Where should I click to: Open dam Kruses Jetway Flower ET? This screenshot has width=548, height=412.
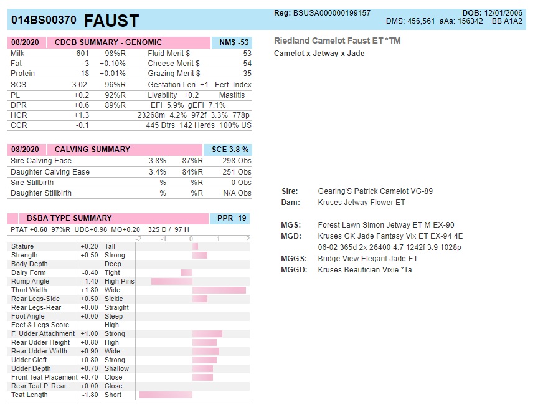point(361,203)
